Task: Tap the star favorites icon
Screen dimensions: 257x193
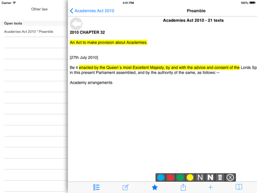Action: click(155, 187)
